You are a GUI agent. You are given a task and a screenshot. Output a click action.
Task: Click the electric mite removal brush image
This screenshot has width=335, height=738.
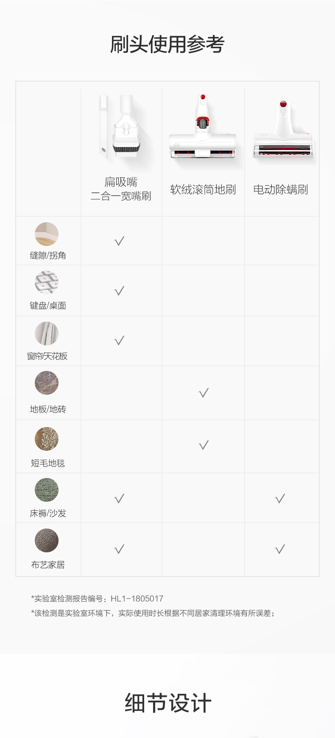(283, 130)
